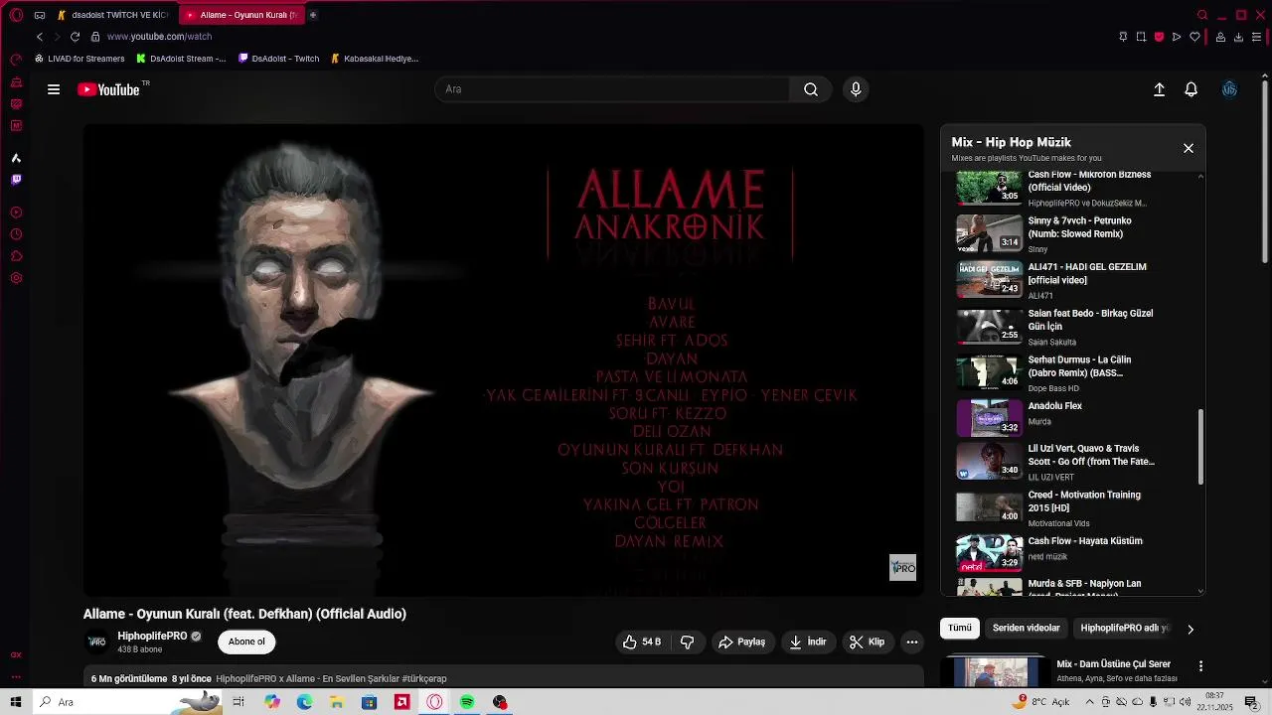1272x715 pixels.
Task: Open DsAdoist Stream bookmark
Action: 181,59
